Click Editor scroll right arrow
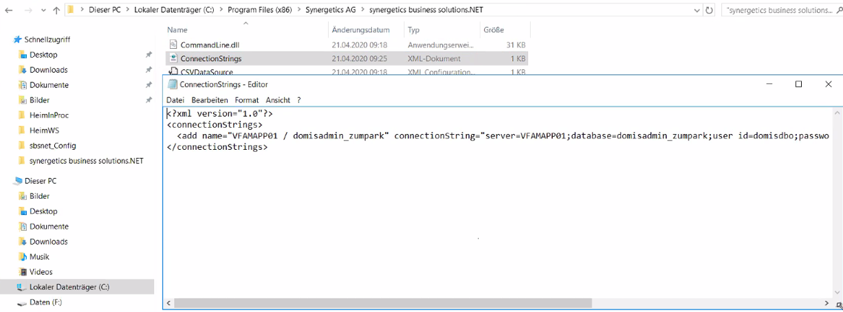The width and height of the screenshot is (843, 312). (x=826, y=303)
